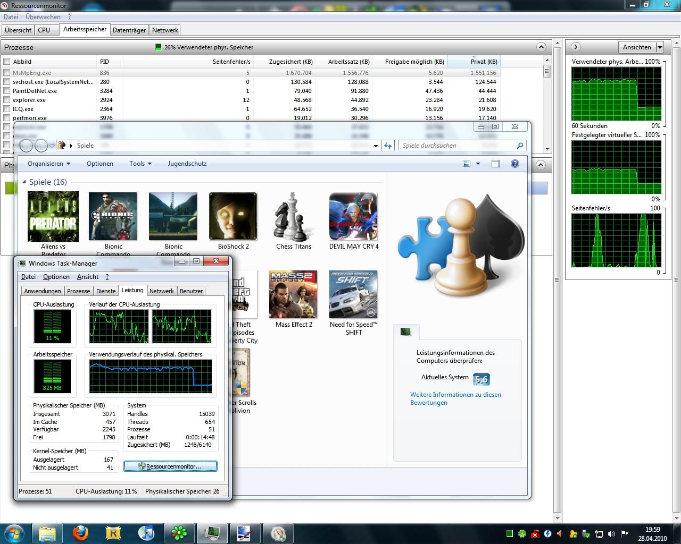Check the box for PaintDotNet.exe process
Viewport: 681px width, 544px height.
pos(7,91)
